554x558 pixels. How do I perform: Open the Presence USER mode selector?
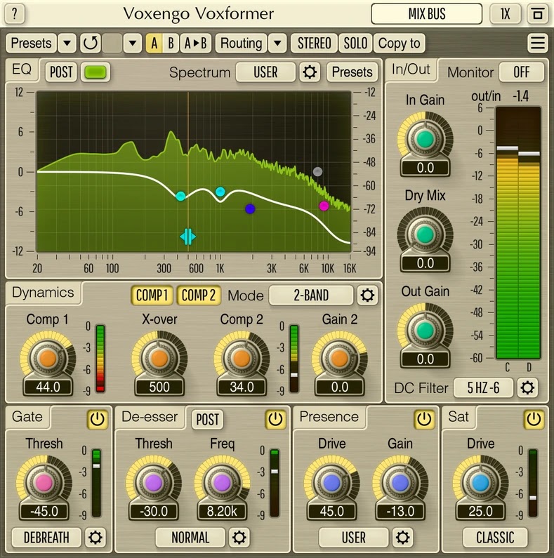(x=354, y=537)
